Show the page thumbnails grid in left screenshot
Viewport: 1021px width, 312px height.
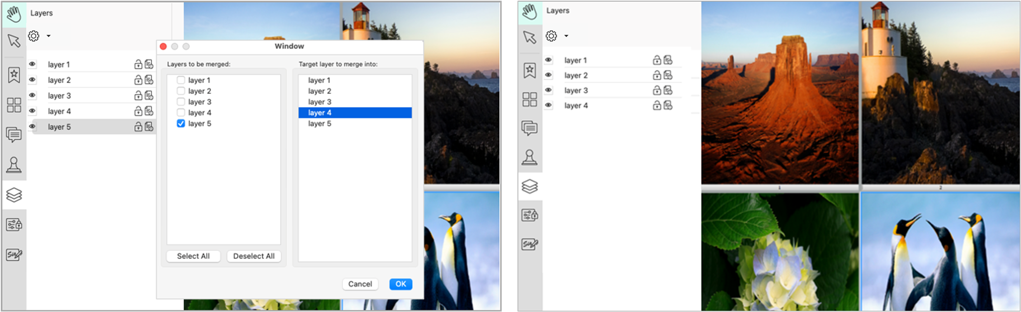point(14,105)
